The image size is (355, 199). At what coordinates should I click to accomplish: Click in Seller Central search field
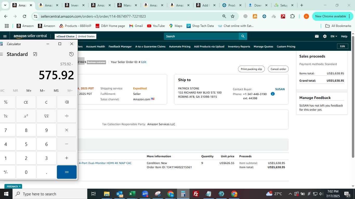tap(201, 36)
